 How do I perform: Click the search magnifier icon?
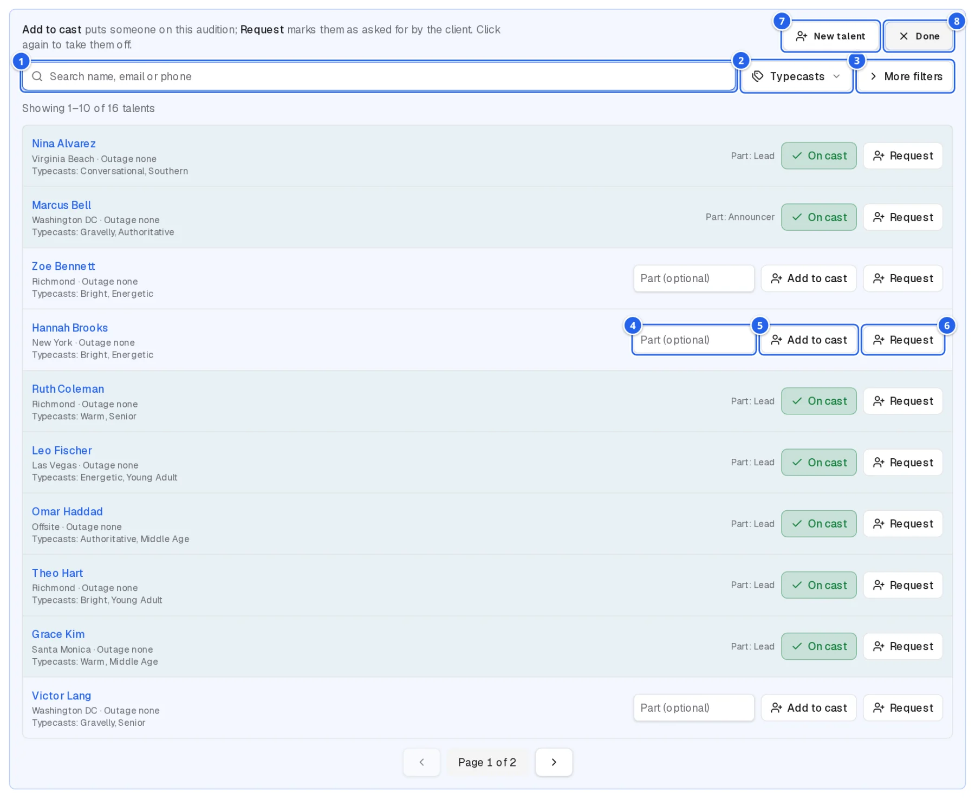pyautogui.click(x=37, y=76)
